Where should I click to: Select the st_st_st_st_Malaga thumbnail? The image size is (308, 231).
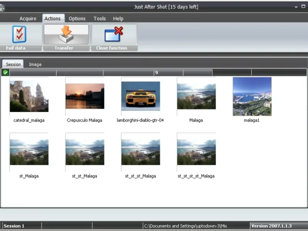(x=196, y=152)
